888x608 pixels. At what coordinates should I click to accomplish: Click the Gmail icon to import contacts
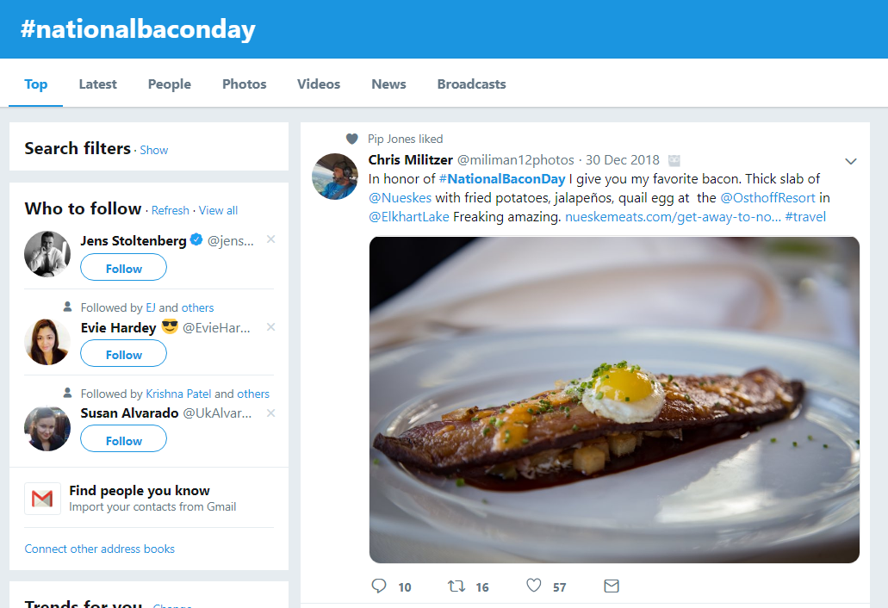[41, 497]
